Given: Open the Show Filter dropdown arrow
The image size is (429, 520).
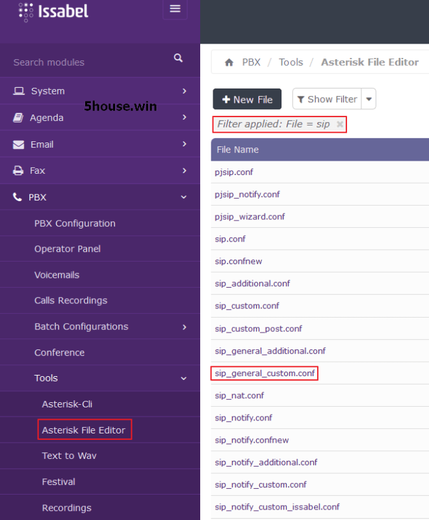Looking at the screenshot, I should [369, 99].
